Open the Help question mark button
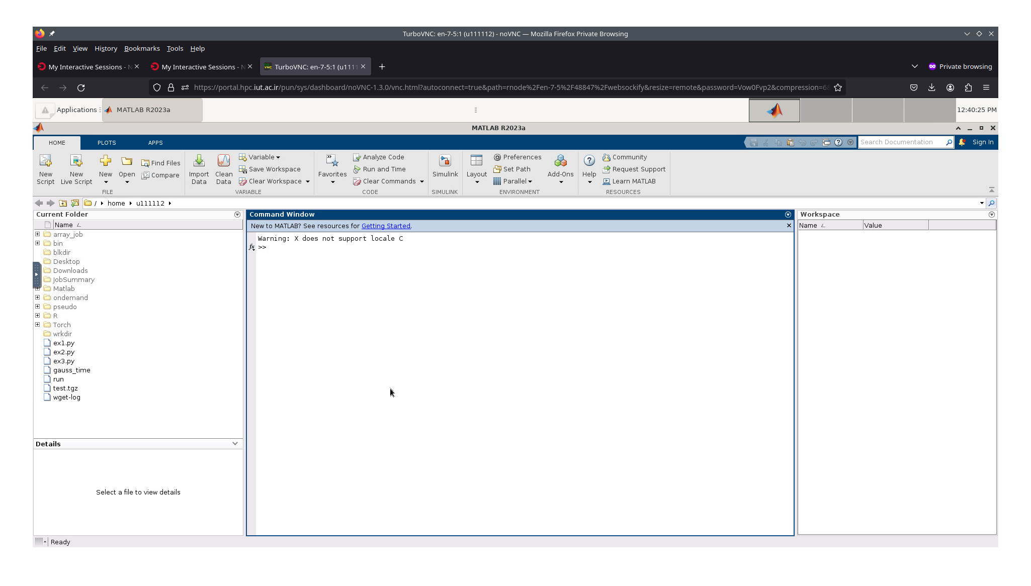 coord(589,160)
